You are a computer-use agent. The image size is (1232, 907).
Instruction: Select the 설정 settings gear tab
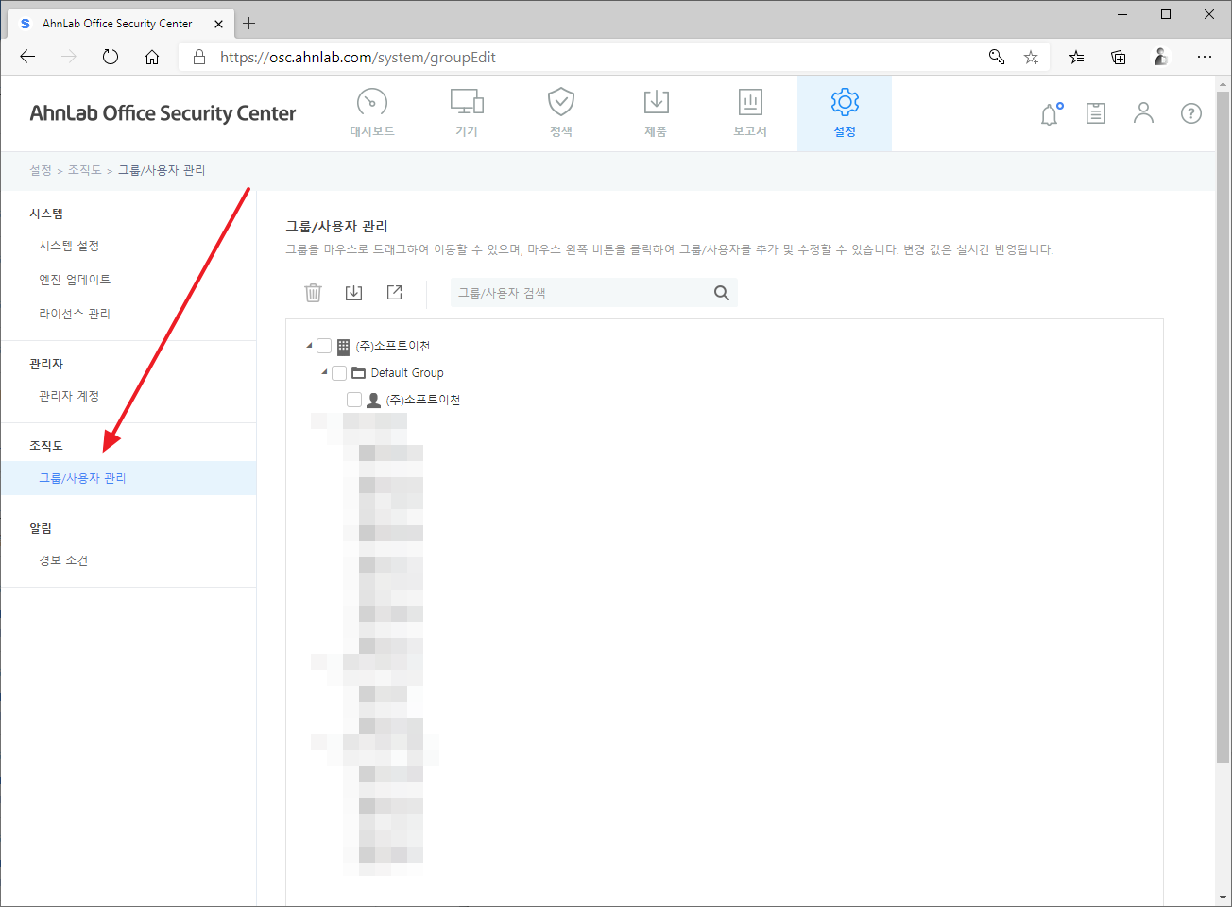point(845,113)
